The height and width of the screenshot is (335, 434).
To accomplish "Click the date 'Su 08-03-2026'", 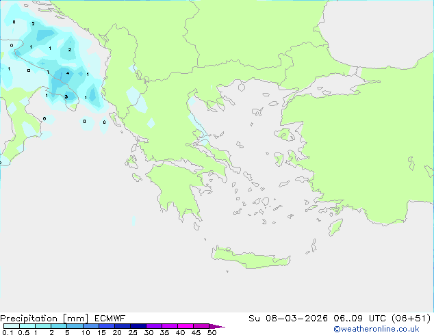I will tap(288, 319).
